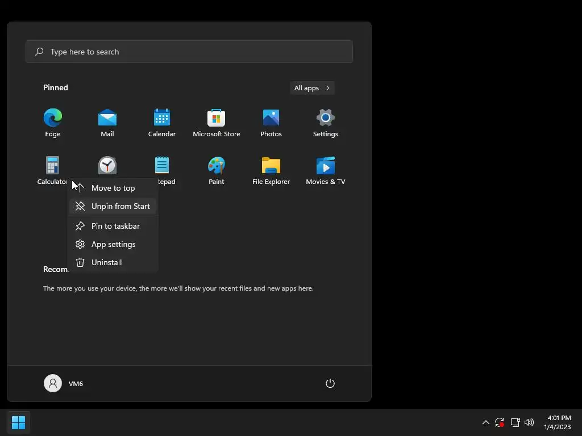This screenshot has width=582, height=436.
Task: Click the Type here to search field
Action: pyautogui.click(x=189, y=52)
